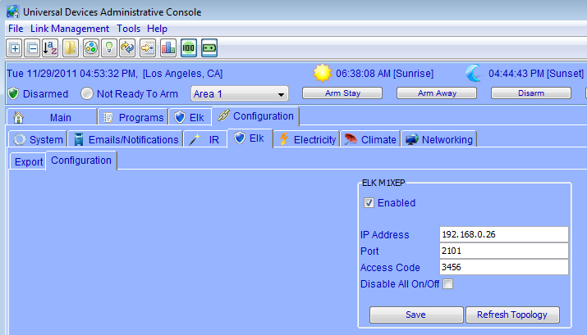587x335 pixels.
Task: Open the Link Management menu
Action: (70, 29)
